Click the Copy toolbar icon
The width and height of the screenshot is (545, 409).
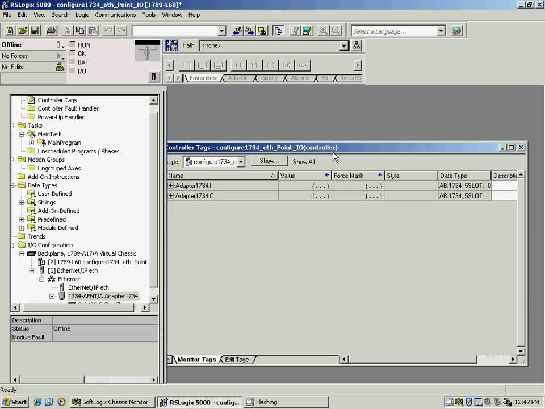tap(80, 31)
